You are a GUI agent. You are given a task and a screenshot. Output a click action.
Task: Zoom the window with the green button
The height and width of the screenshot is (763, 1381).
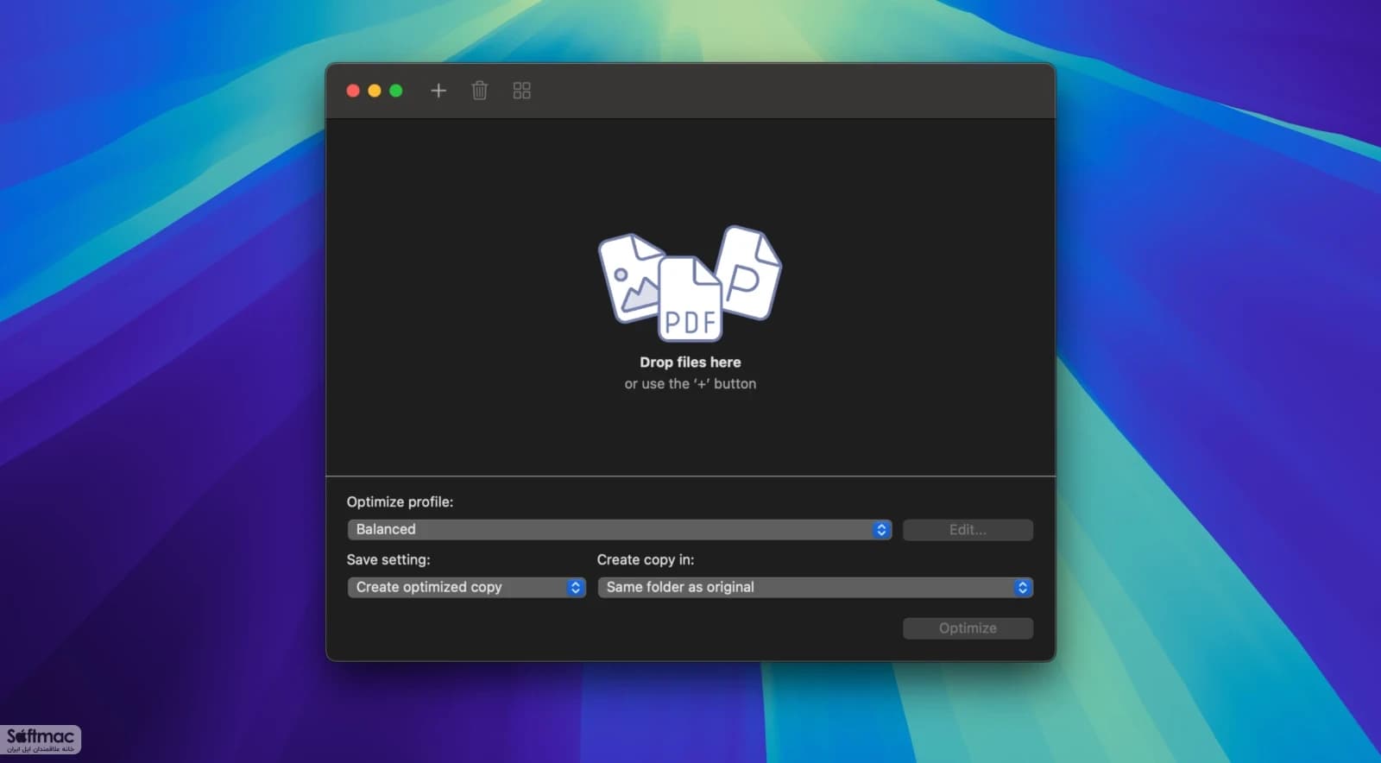[396, 91]
